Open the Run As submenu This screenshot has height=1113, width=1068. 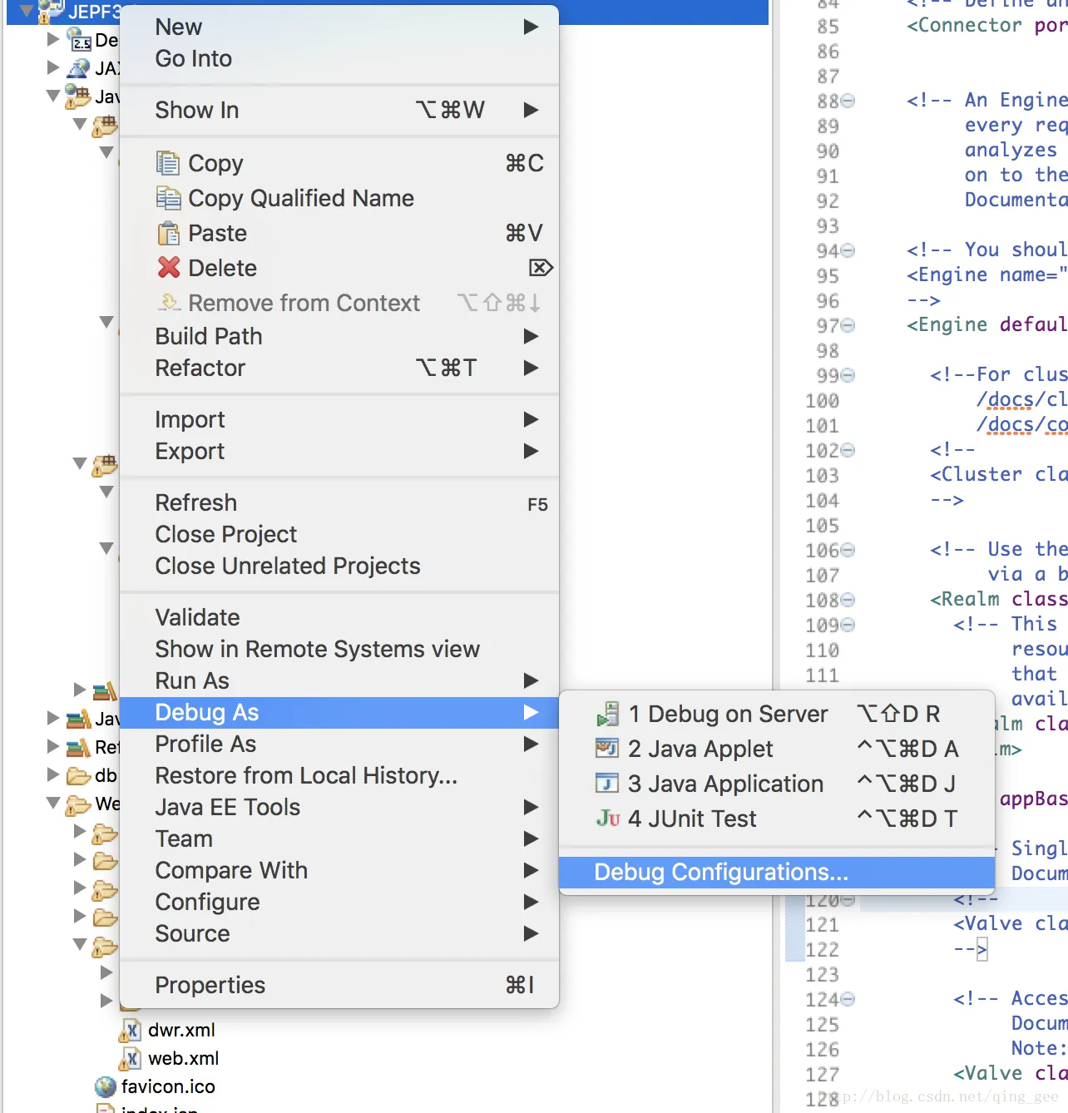[x=339, y=680]
